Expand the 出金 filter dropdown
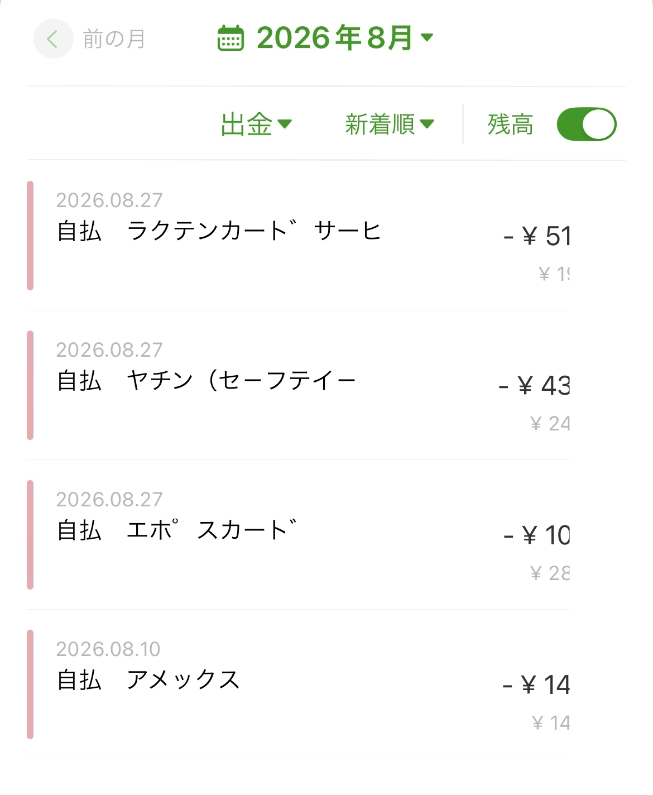653x795 pixels. click(x=256, y=124)
